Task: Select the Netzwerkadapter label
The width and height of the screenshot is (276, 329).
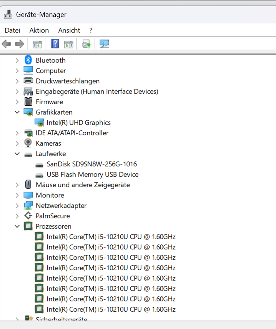Action: click(x=61, y=206)
